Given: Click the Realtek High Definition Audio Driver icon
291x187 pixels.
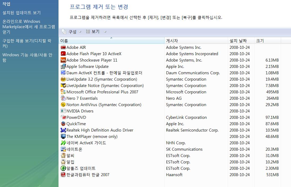Looking at the screenshot, I should (63, 130).
